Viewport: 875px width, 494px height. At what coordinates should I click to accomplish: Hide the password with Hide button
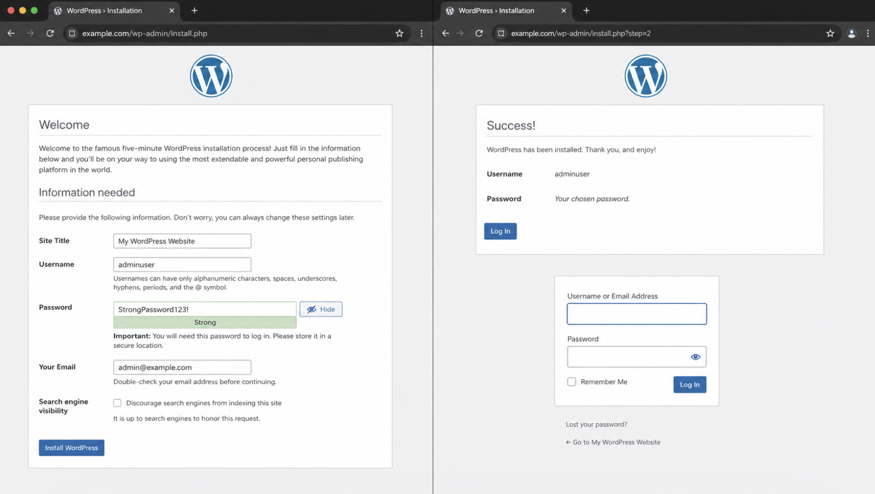click(321, 309)
